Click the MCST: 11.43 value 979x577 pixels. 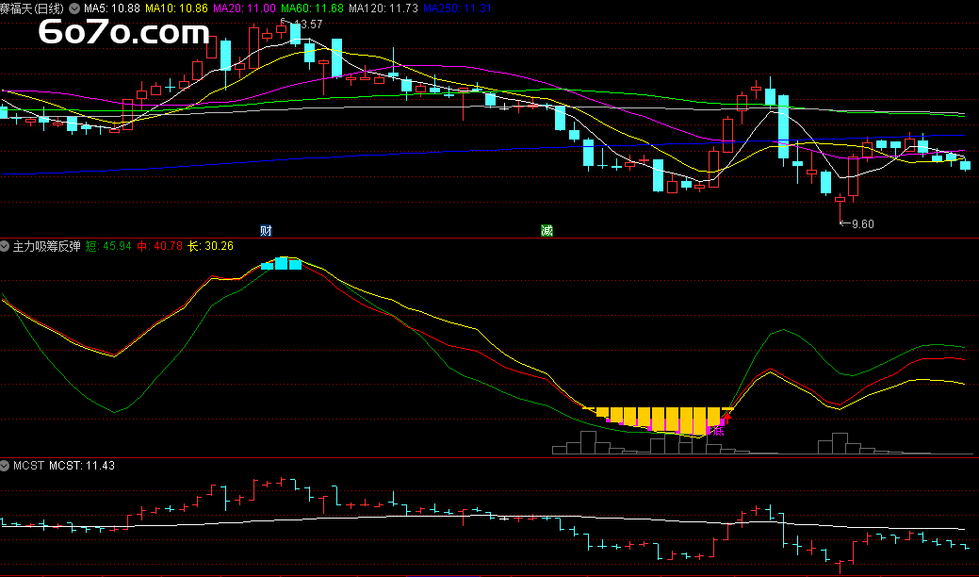click(82, 465)
